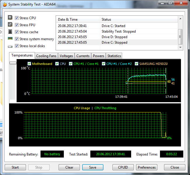Click the CPU chip icon beside Stress CPU
The image size is (190, 175).
click(10, 17)
